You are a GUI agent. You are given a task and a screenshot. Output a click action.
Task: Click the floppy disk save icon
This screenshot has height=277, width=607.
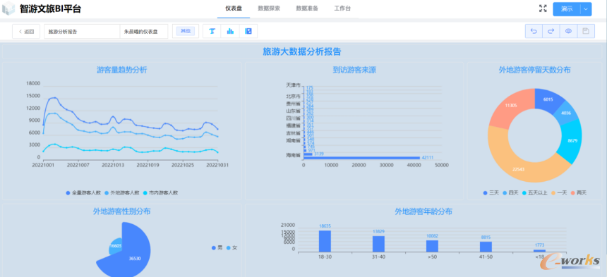click(586, 31)
